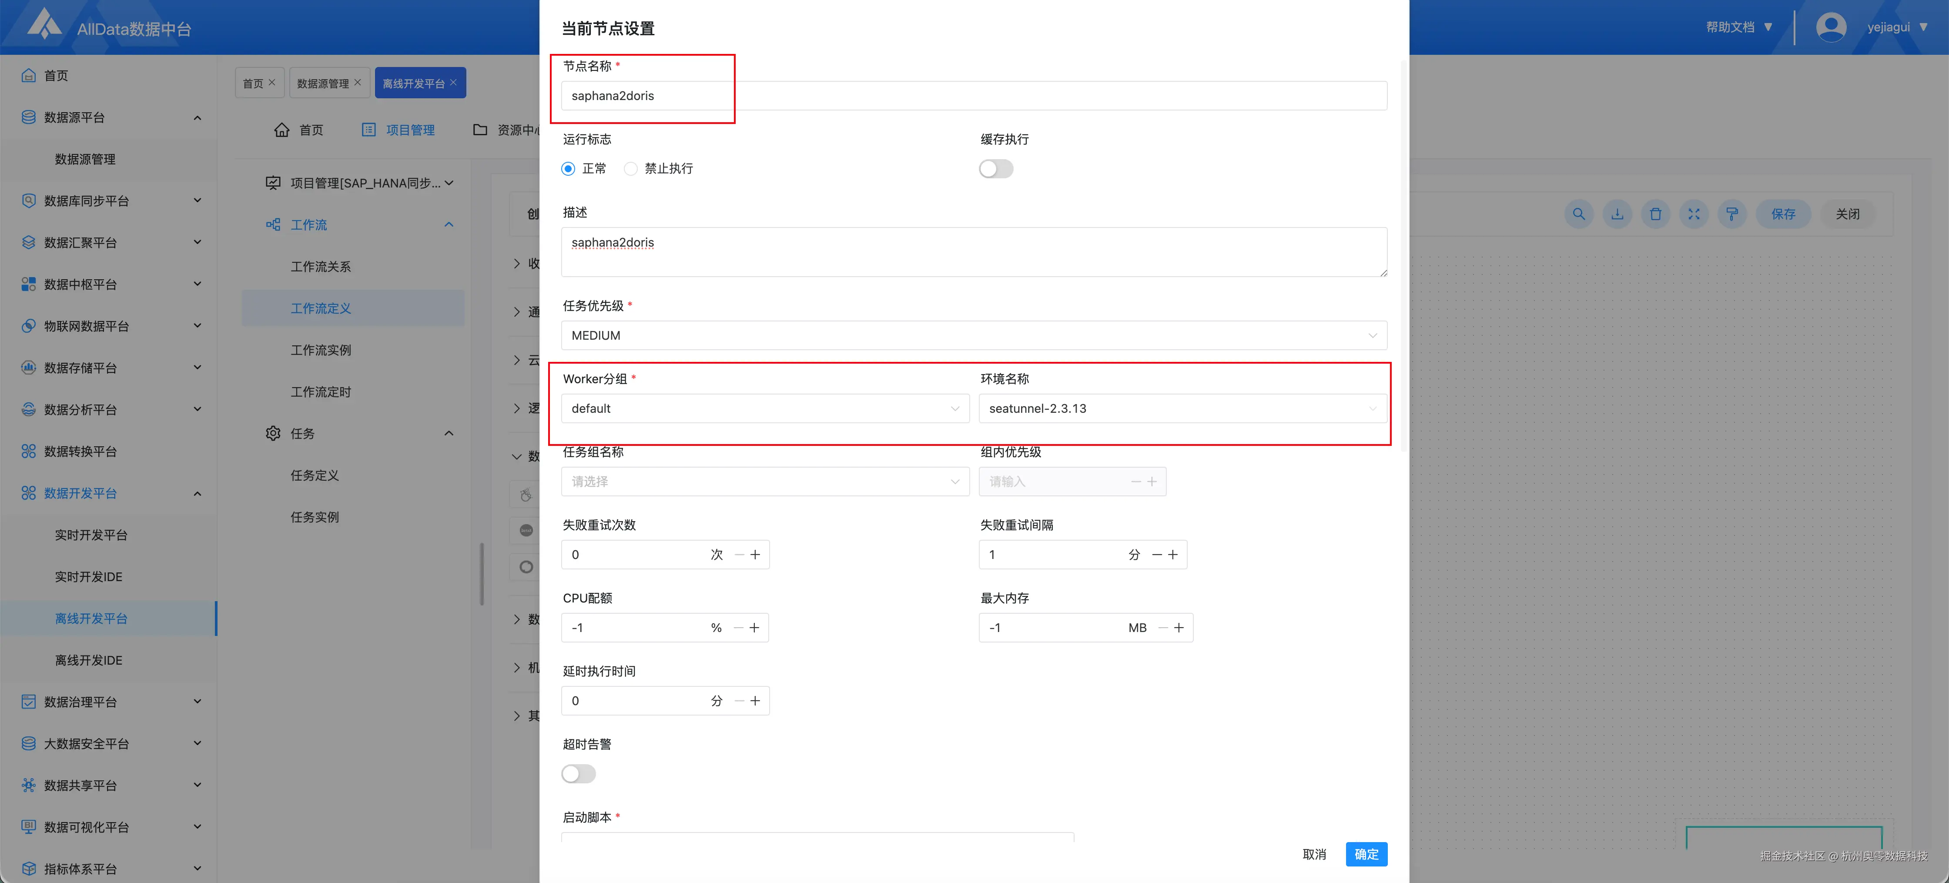
Task: Click the home icon beside 首页 sidebar
Action: pyautogui.click(x=29, y=76)
